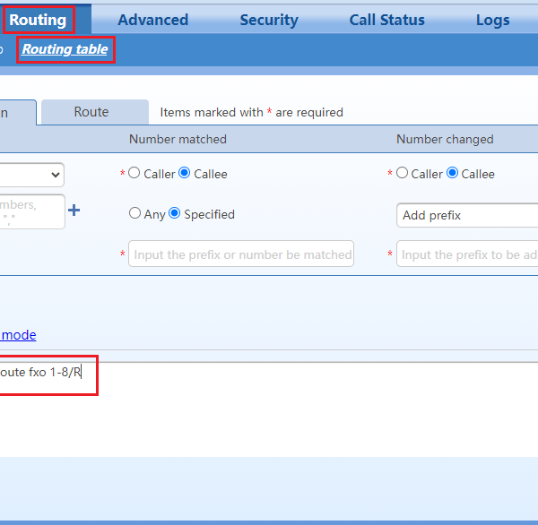Click the prefix or number to match field
This screenshot has width=538, height=525.
[241, 254]
